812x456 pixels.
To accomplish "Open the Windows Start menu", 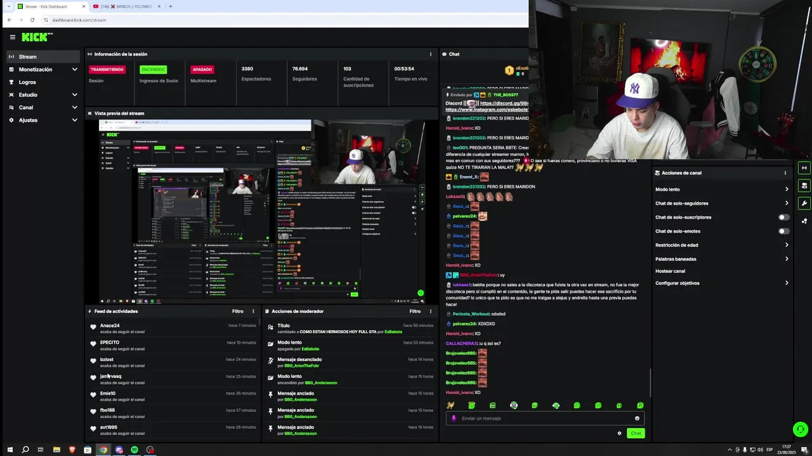I will pyautogui.click(x=9, y=450).
